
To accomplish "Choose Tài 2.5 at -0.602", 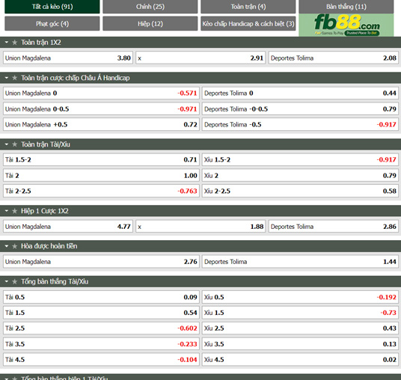I will coord(101,328).
